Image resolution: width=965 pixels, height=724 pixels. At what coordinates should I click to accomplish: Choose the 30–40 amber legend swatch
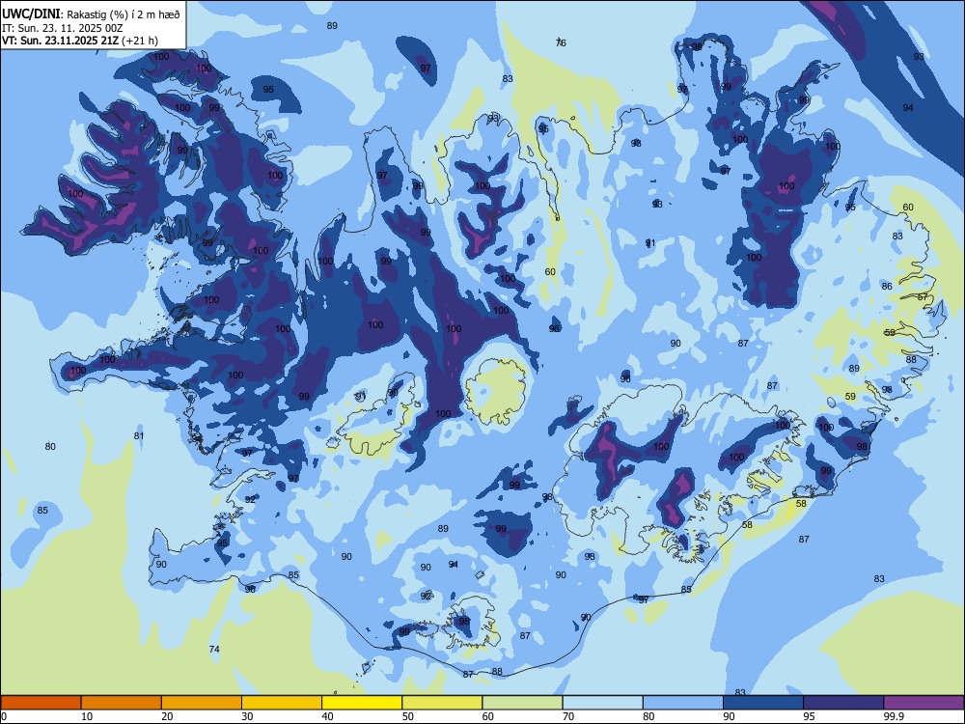pyautogui.click(x=282, y=703)
